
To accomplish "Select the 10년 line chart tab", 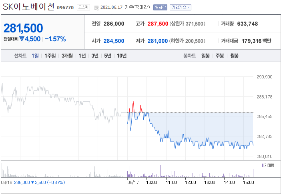I will 122,56.
